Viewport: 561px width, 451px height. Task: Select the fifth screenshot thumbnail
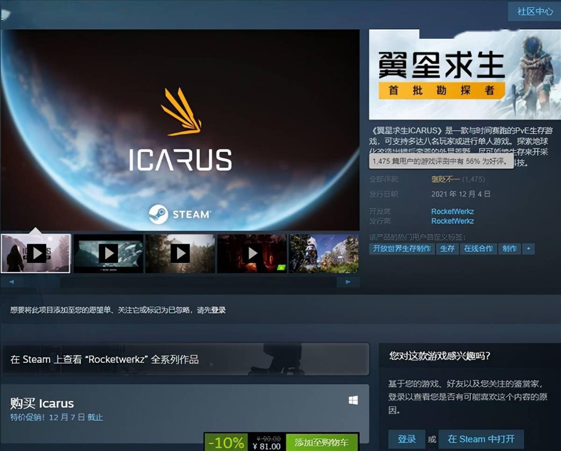click(x=324, y=254)
